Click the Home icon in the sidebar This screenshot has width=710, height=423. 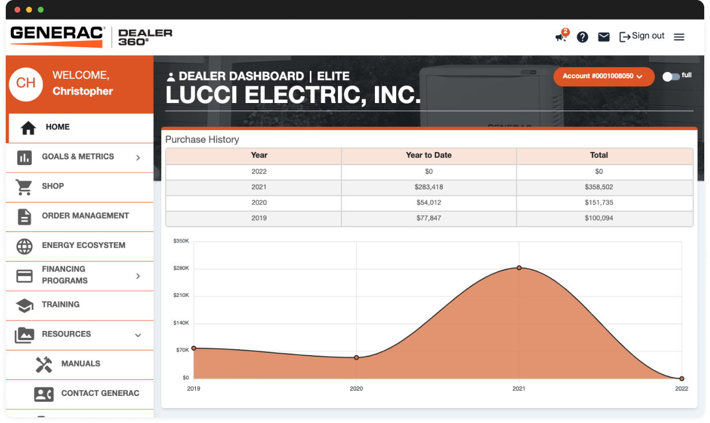tap(27, 126)
